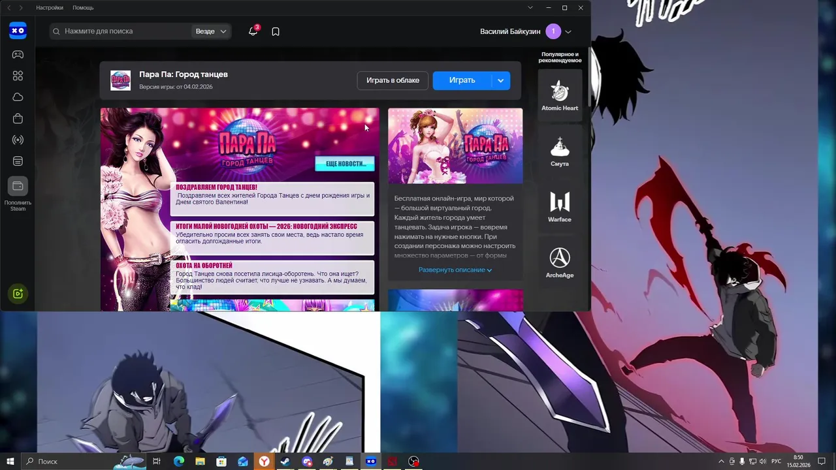836x470 pixels.
Task: Open ArcheAge recommended game
Action: [560, 263]
